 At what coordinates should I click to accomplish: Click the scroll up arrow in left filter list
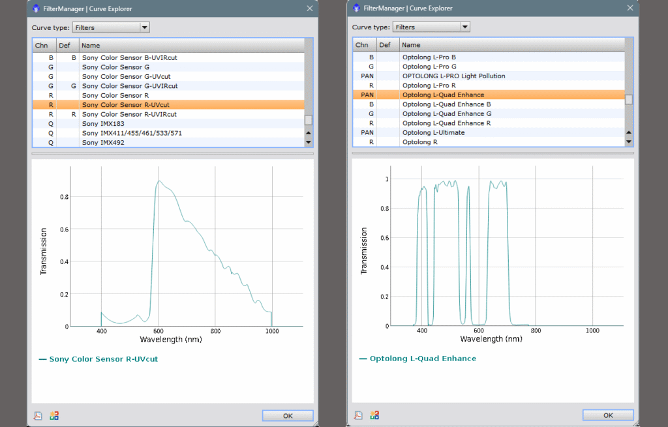pyautogui.click(x=309, y=133)
